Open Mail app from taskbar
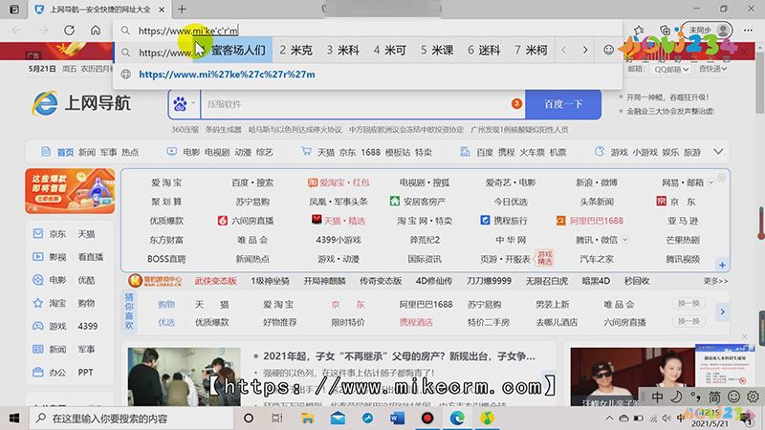765x430 pixels. (x=338, y=419)
